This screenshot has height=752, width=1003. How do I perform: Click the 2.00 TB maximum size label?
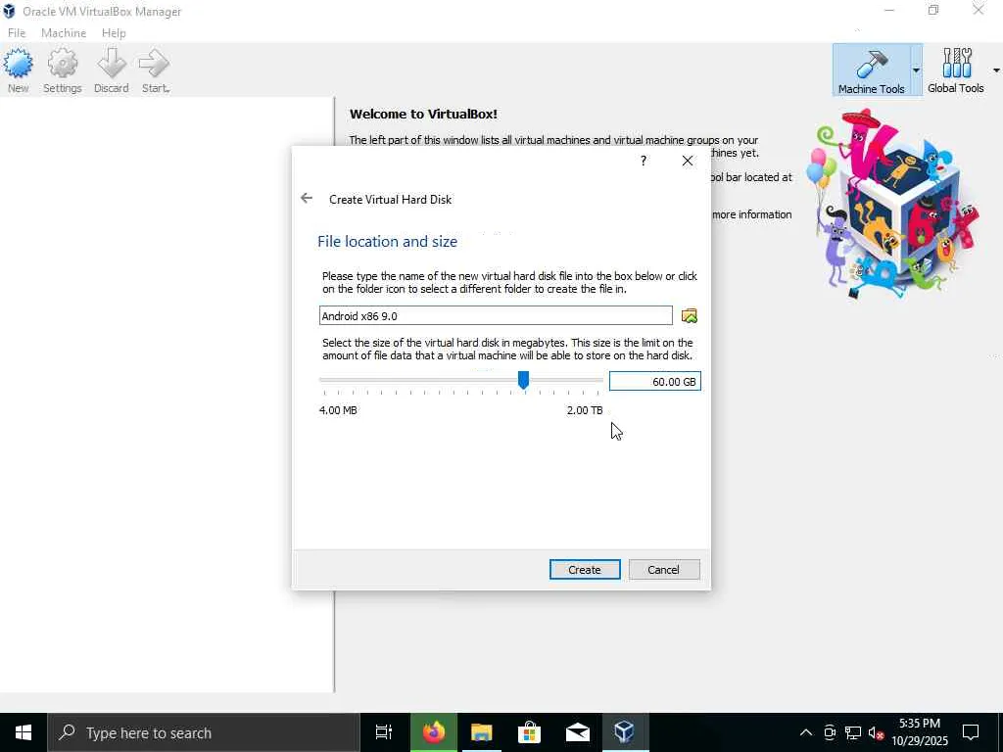coord(584,410)
